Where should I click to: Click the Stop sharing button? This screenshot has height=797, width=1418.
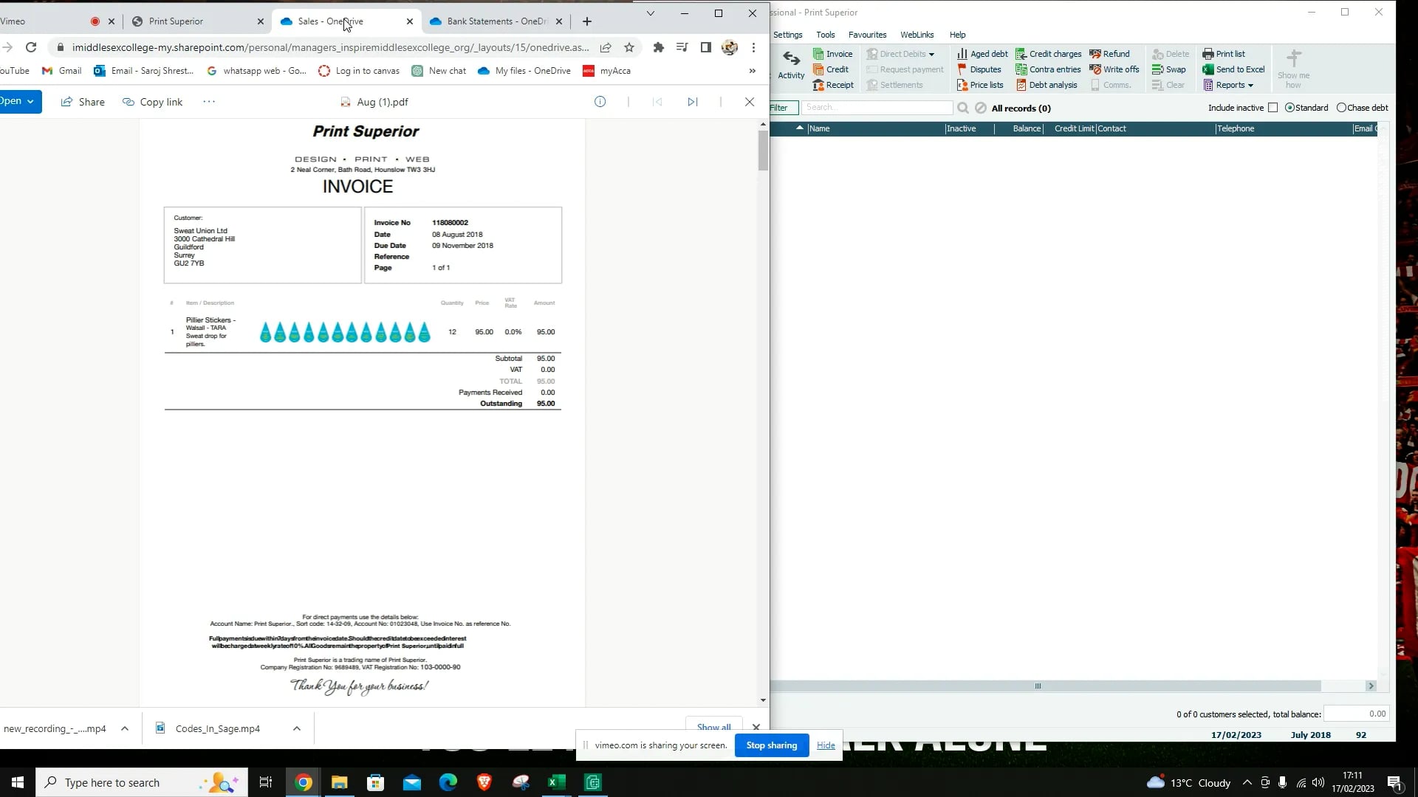click(771, 745)
